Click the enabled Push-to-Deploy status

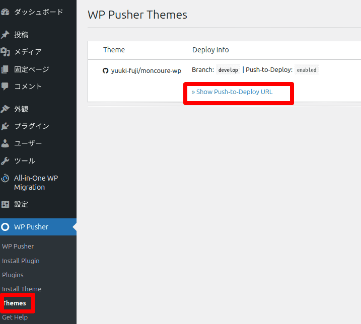point(307,70)
